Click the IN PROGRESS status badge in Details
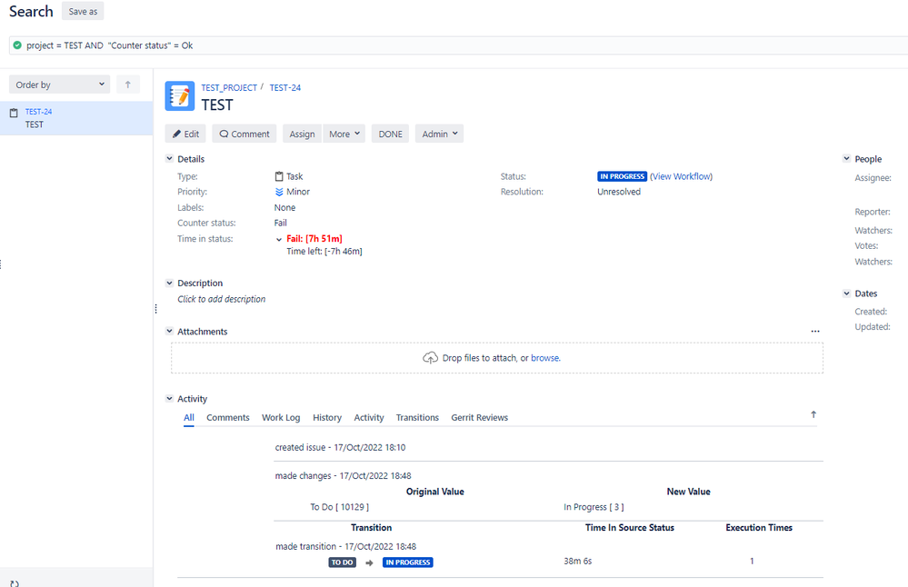Image resolution: width=908 pixels, height=587 pixels. 622,176
